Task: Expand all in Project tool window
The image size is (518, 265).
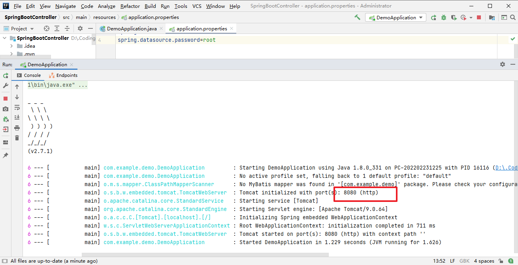Action: [x=57, y=28]
